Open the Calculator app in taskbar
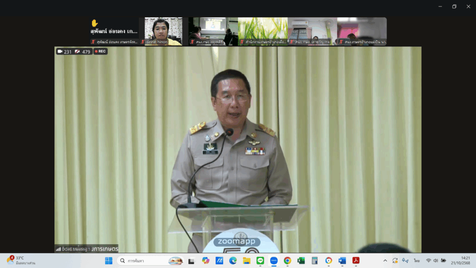 click(x=315, y=261)
